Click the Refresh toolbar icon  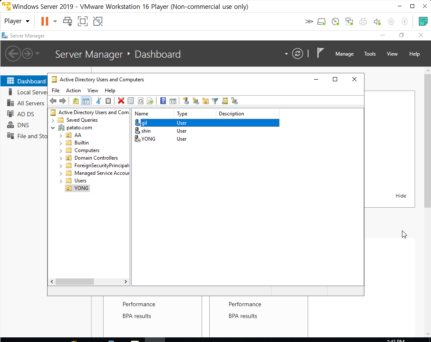pos(141,101)
